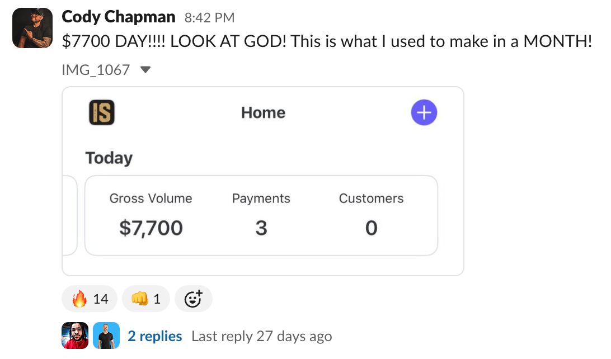611x359 pixels.
Task: Click the IMG_1067 file name
Action: 96,70
